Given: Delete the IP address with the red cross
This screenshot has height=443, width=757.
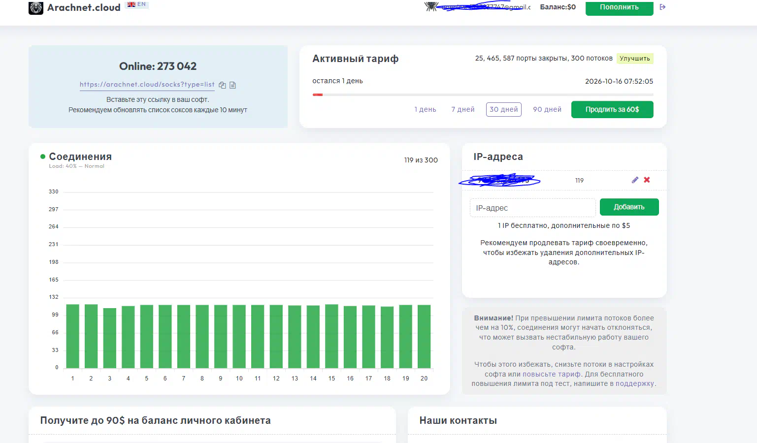Looking at the screenshot, I should (647, 180).
